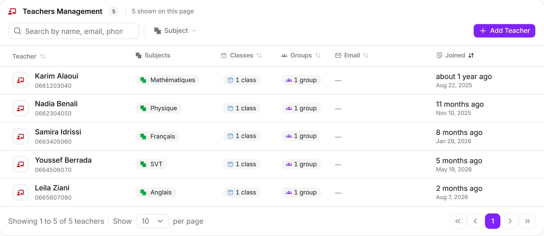Open the Subject filter dropdown
The height and width of the screenshot is (236, 544).
click(175, 31)
